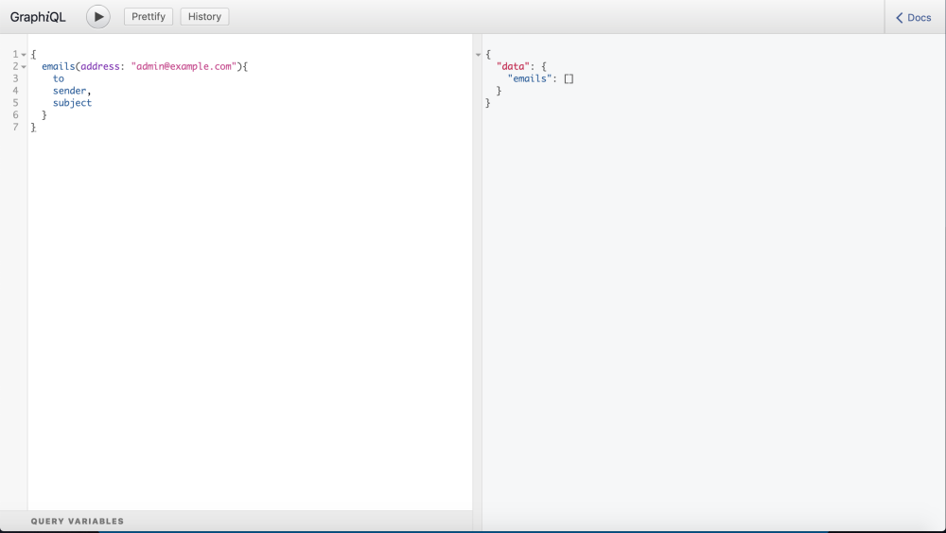Click the address argument name
The width and height of the screenshot is (946, 533).
pyautogui.click(x=99, y=67)
